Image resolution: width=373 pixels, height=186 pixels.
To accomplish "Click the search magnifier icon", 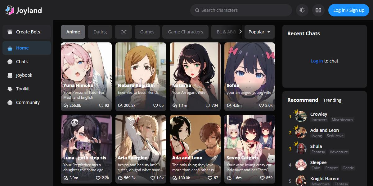I will [x=197, y=10].
